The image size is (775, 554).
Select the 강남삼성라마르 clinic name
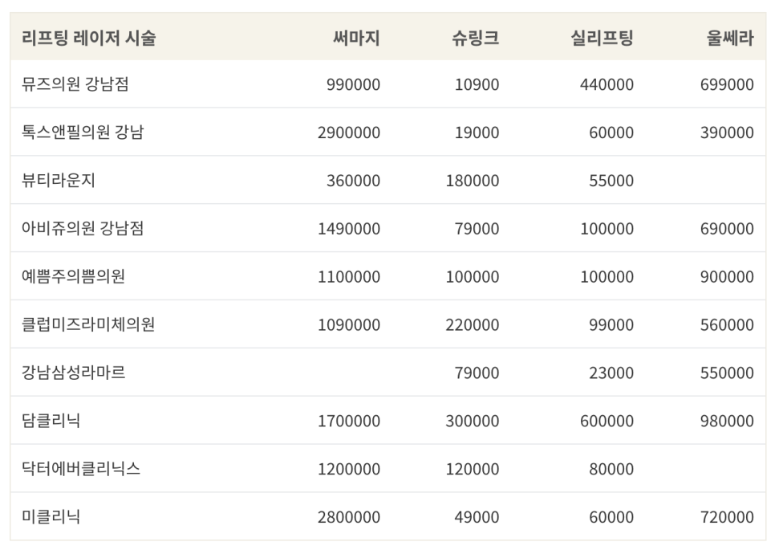(x=73, y=373)
